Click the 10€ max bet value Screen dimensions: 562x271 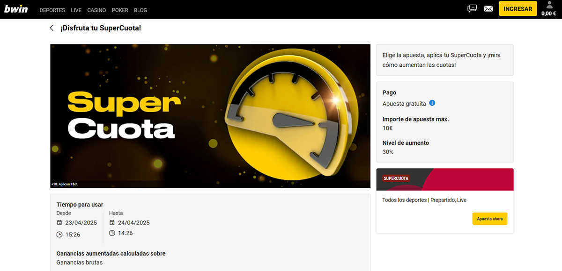click(388, 128)
